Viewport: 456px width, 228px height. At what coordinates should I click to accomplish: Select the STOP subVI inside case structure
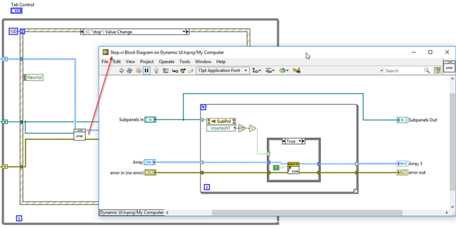coord(293,168)
